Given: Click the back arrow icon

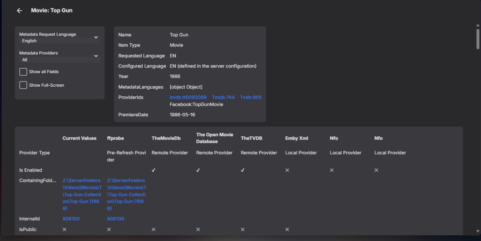Looking at the screenshot, I should tap(19, 11).
